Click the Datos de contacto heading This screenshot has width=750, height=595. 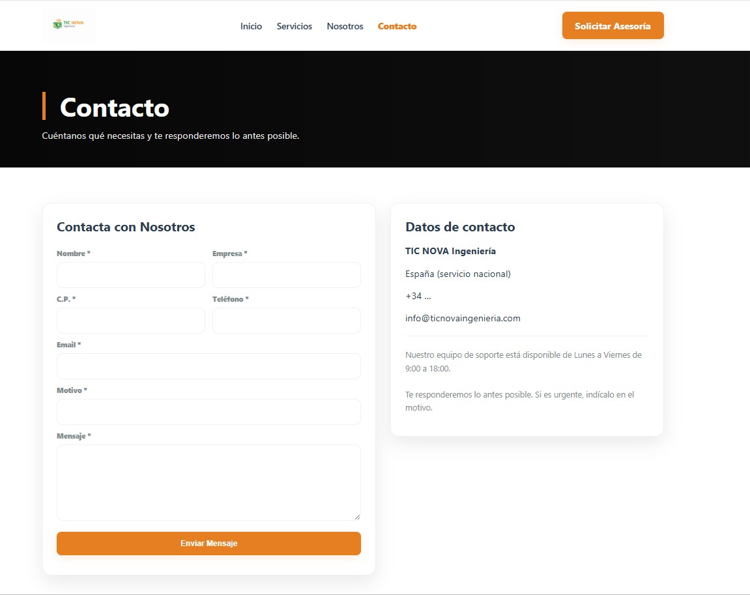[x=460, y=227]
